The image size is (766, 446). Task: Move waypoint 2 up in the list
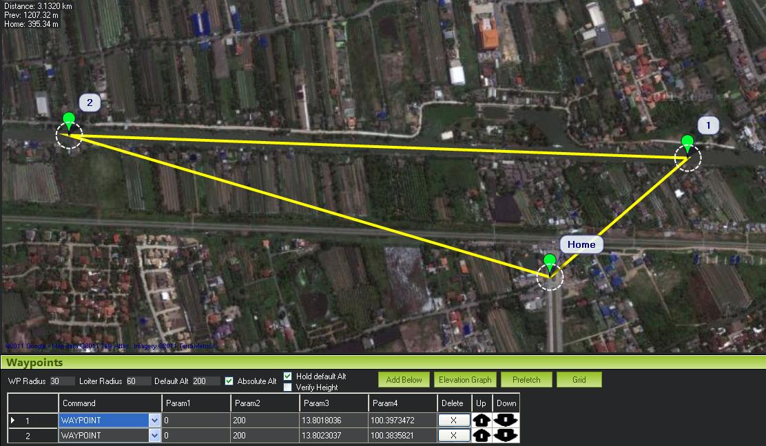click(481, 436)
